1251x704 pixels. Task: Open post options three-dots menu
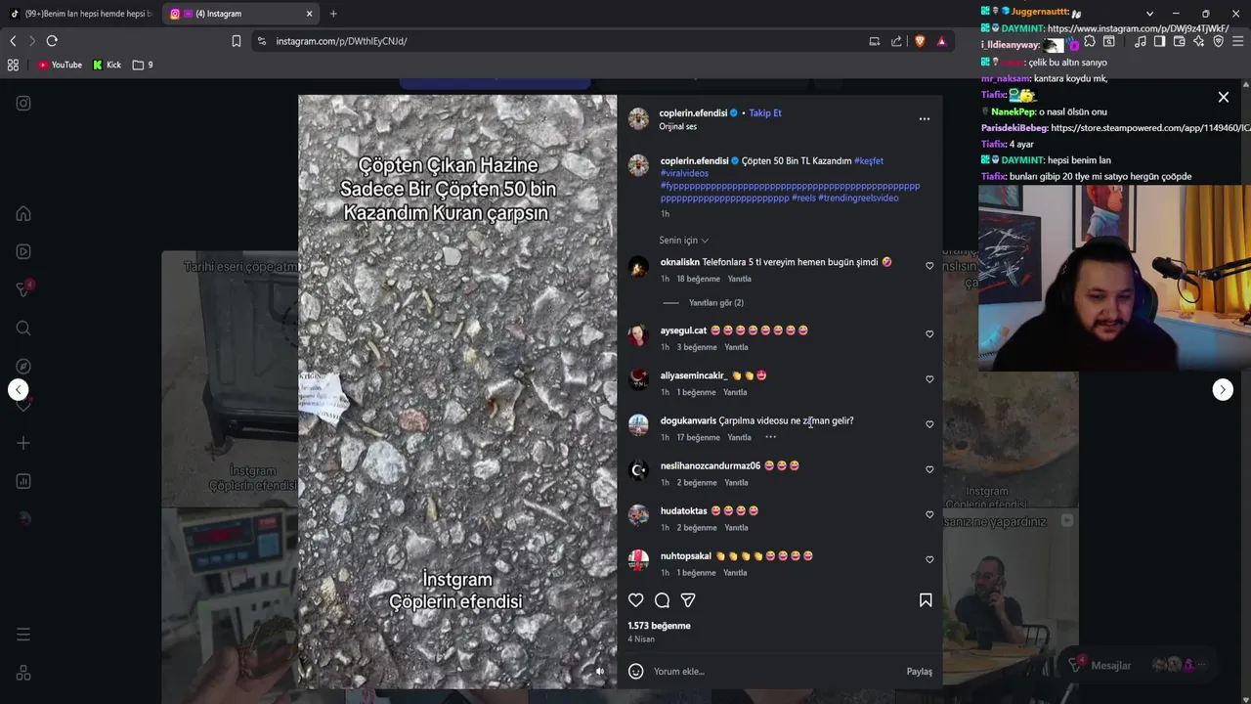(924, 119)
